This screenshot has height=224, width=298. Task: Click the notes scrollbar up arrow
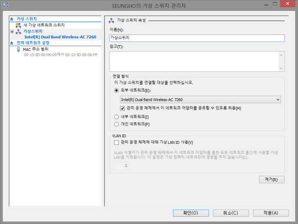pyautogui.click(x=281, y=55)
